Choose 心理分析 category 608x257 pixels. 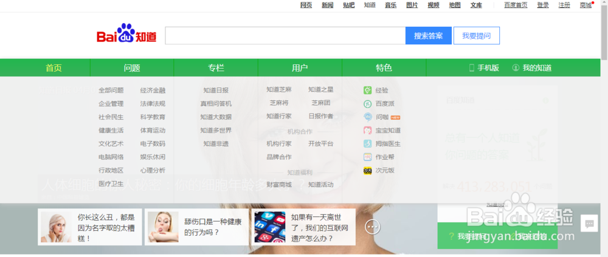(x=153, y=171)
